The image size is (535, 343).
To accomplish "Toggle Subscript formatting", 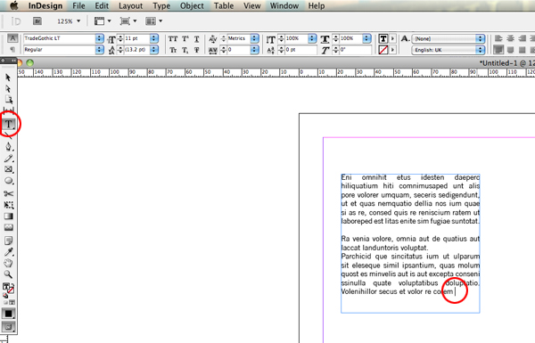I will point(185,50).
